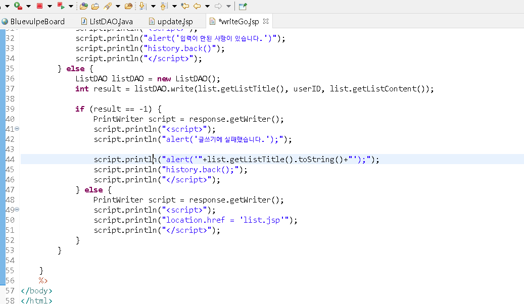524x304 pixels.
Task: Open dropdown next to Run Last Tool
Action: [x=28, y=6]
